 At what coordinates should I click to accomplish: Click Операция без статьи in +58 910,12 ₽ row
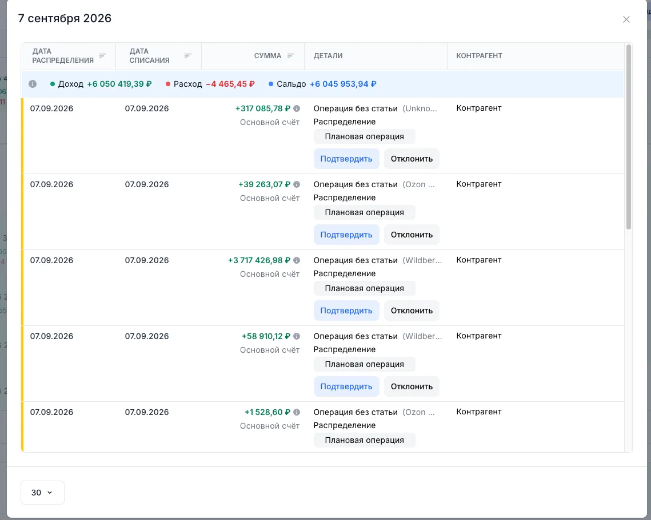point(356,336)
